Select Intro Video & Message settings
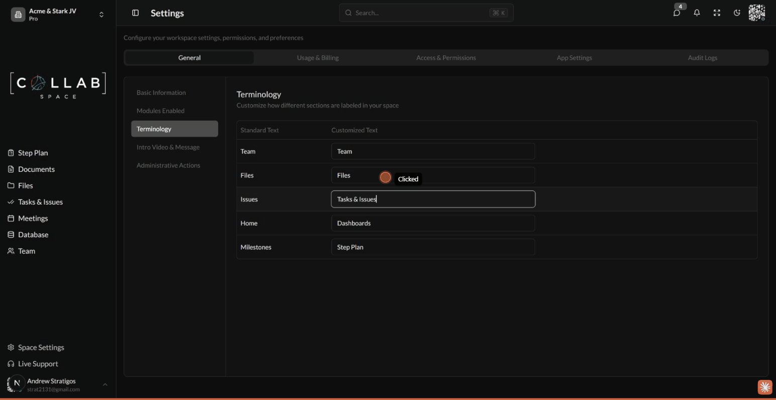This screenshot has width=776, height=400. click(x=168, y=147)
